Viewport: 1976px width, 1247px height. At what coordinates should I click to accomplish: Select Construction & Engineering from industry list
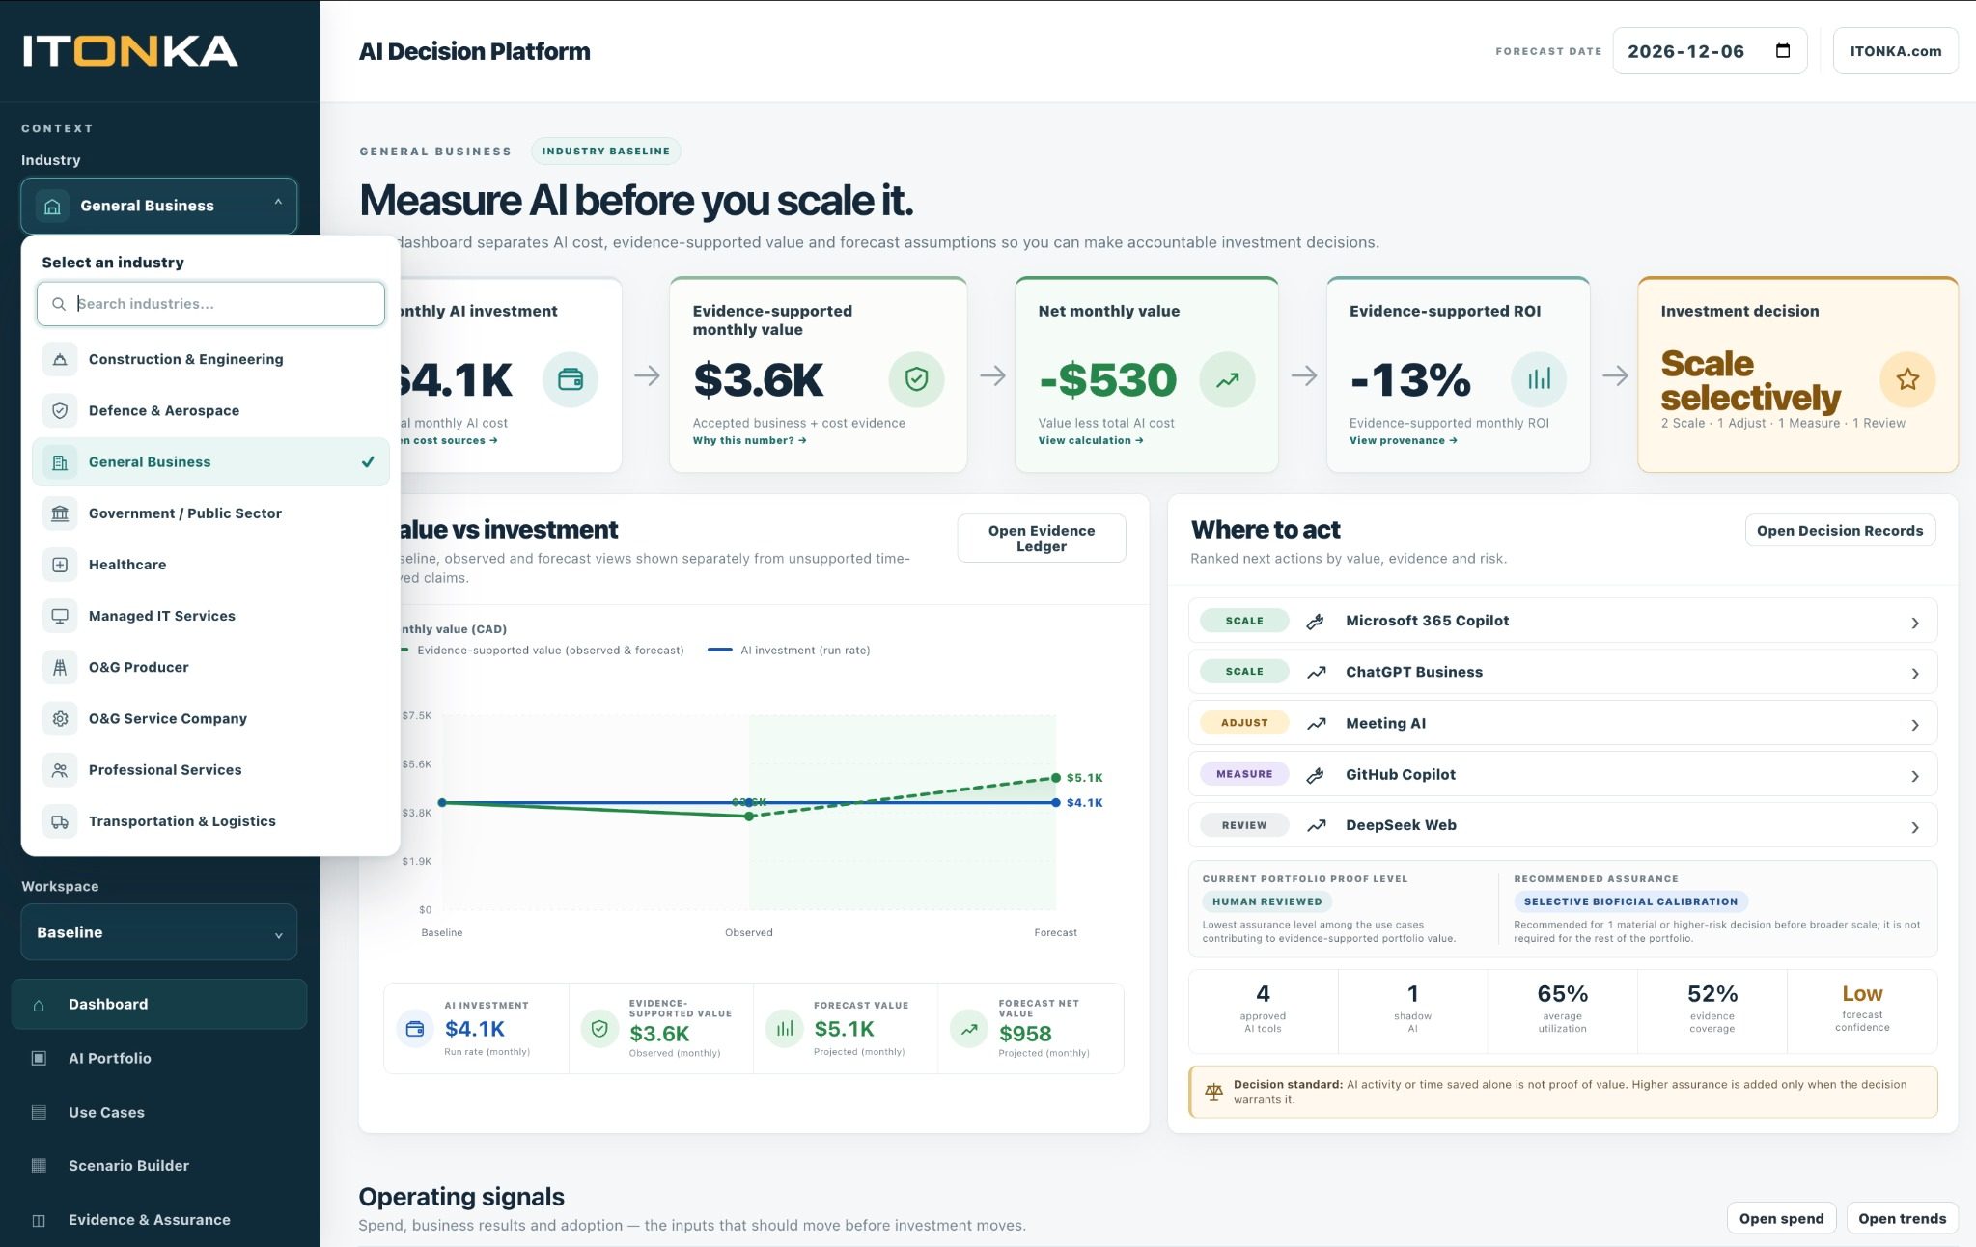[210, 359]
